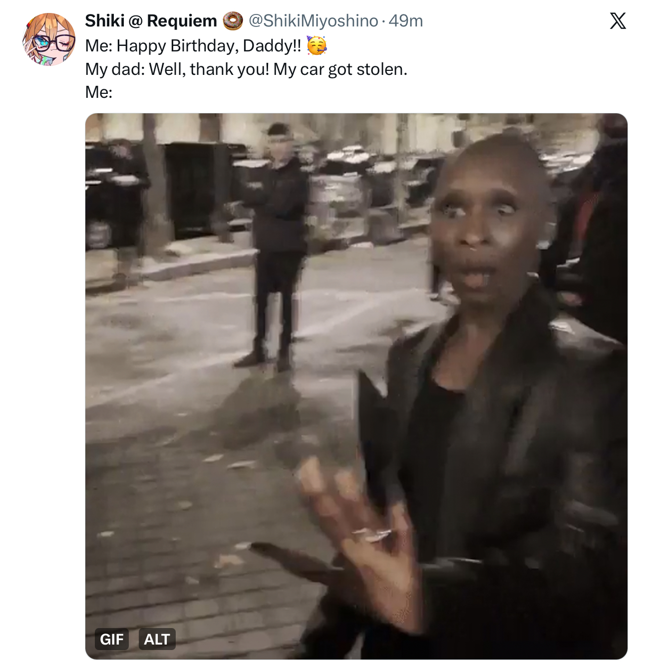The image size is (663, 667).
Task: Click the X logo icon
Action: pos(618,21)
